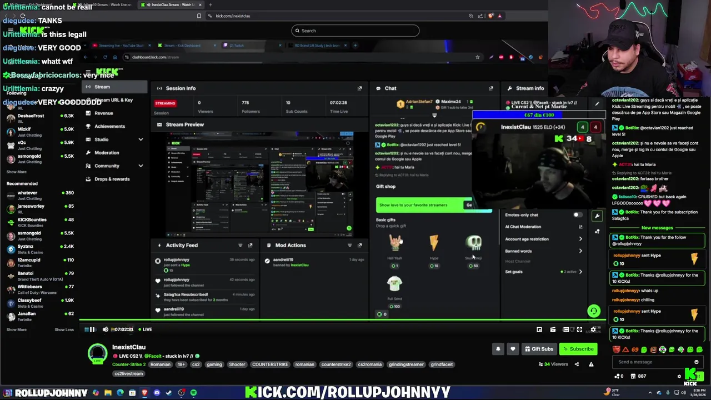The image size is (711, 400).
Task: Click the heart follow button
Action: pyautogui.click(x=513, y=349)
